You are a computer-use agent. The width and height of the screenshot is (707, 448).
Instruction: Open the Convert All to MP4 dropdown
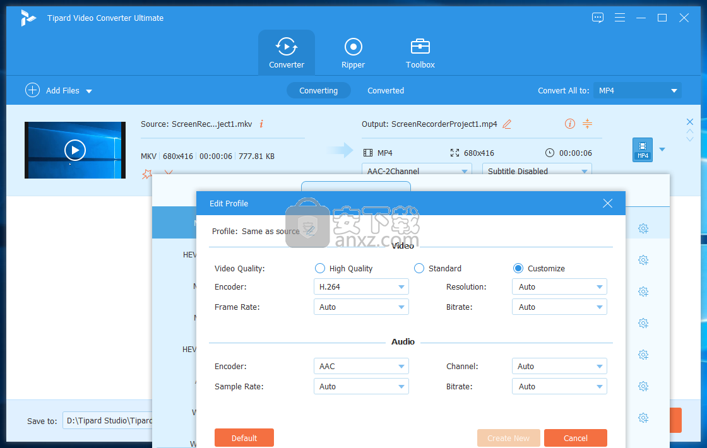pyautogui.click(x=637, y=91)
